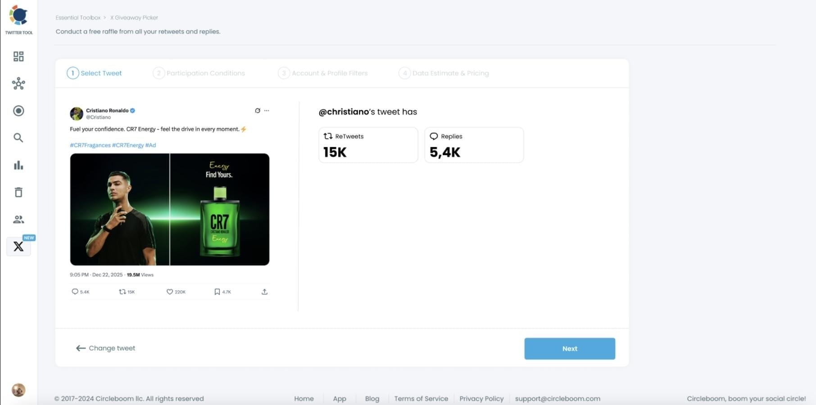Open the network graph icon in sidebar
The image size is (816, 405).
[x=18, y=83]
